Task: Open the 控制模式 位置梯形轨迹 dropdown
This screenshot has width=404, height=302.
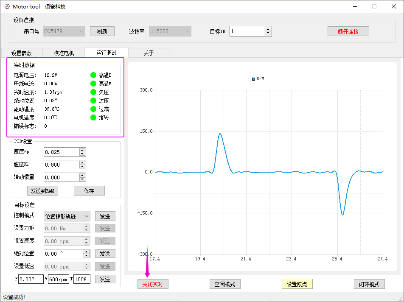Action: (67, 216)
